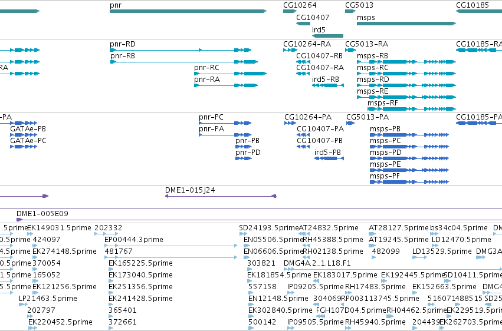Select the RH17483.5prime EST label
The height and width of the screenshot is (331, 502).
pyautogui.click(x=375, y=287)
